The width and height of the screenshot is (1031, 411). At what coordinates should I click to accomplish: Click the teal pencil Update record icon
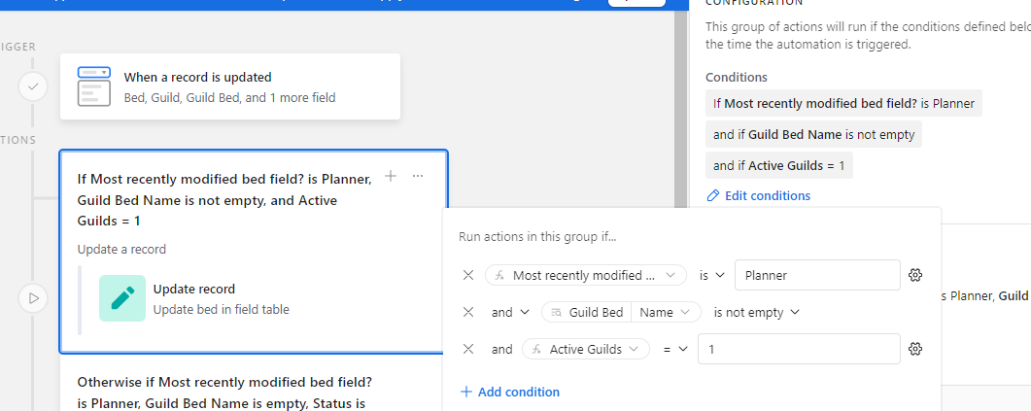point(122,298)
